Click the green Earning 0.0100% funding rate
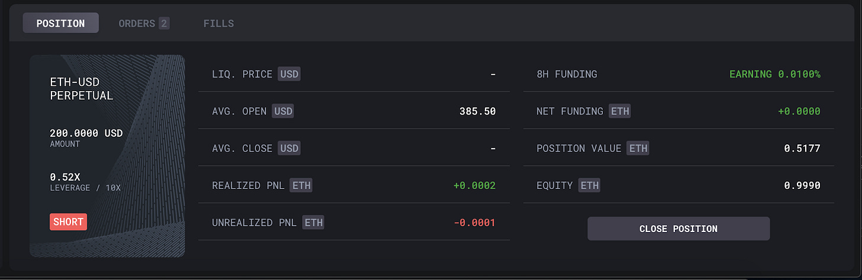Screen dimensions: 862x280 click(775, 74)
